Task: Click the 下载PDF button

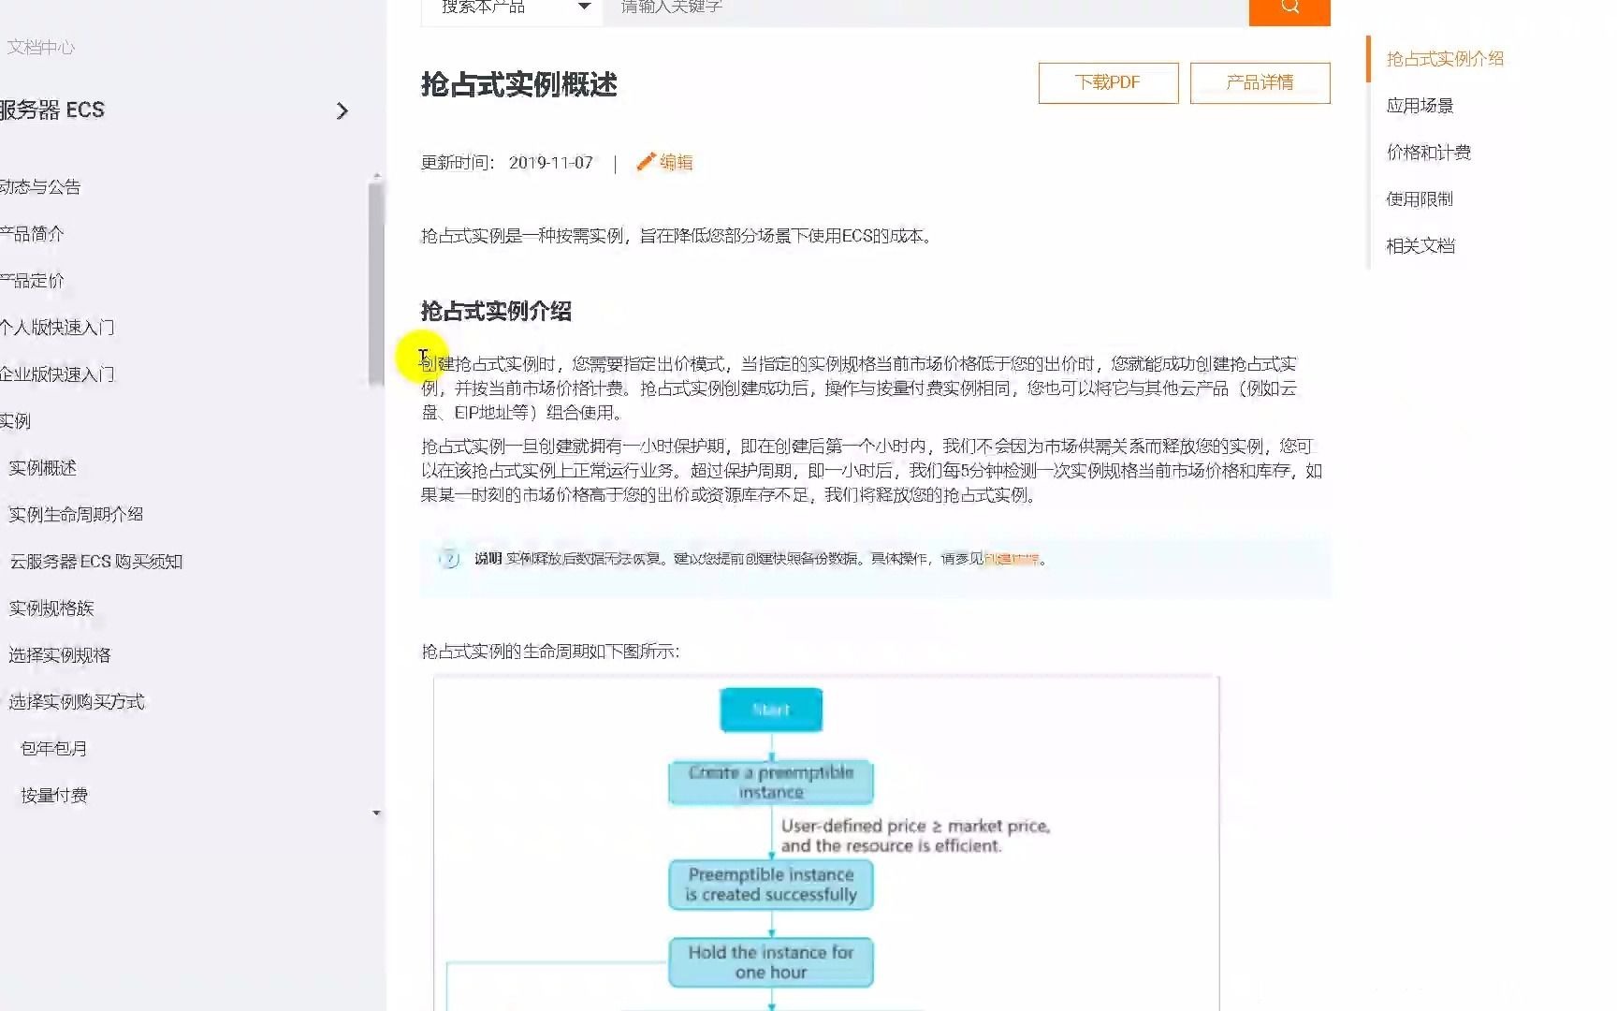Action: pyautogui.click(x=1108, y=82)
